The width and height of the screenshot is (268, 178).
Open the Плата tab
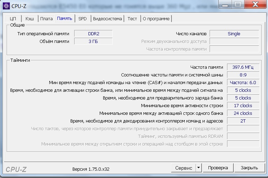(x=46, y=18)
